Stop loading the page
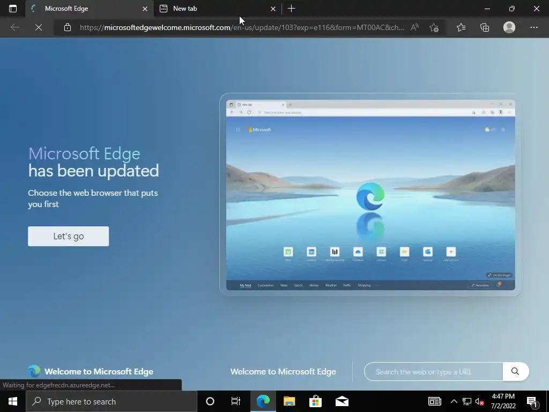This screenshot has height=412, width=549. [x=39, y=27]
